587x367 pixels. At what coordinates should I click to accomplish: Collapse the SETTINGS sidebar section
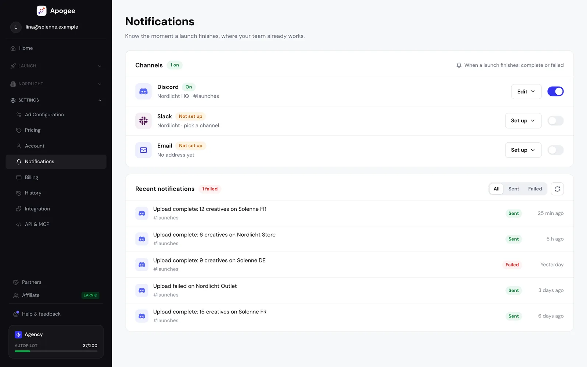pos(56,100)
